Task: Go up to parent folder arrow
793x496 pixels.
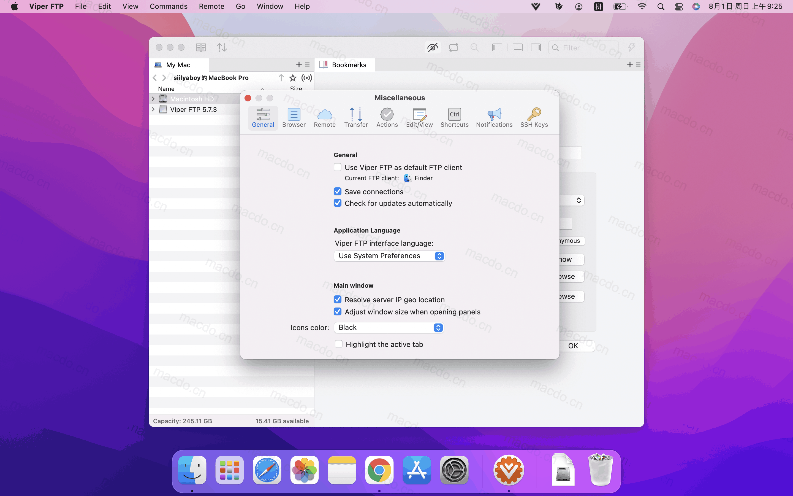Action: tap(281, 78)
